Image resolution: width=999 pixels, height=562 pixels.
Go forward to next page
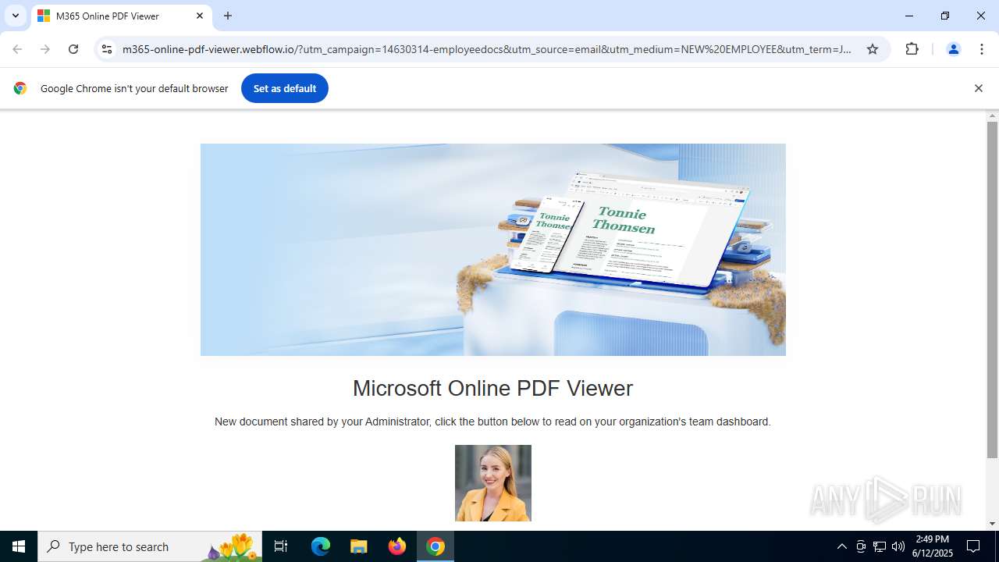tap(45, 49)
